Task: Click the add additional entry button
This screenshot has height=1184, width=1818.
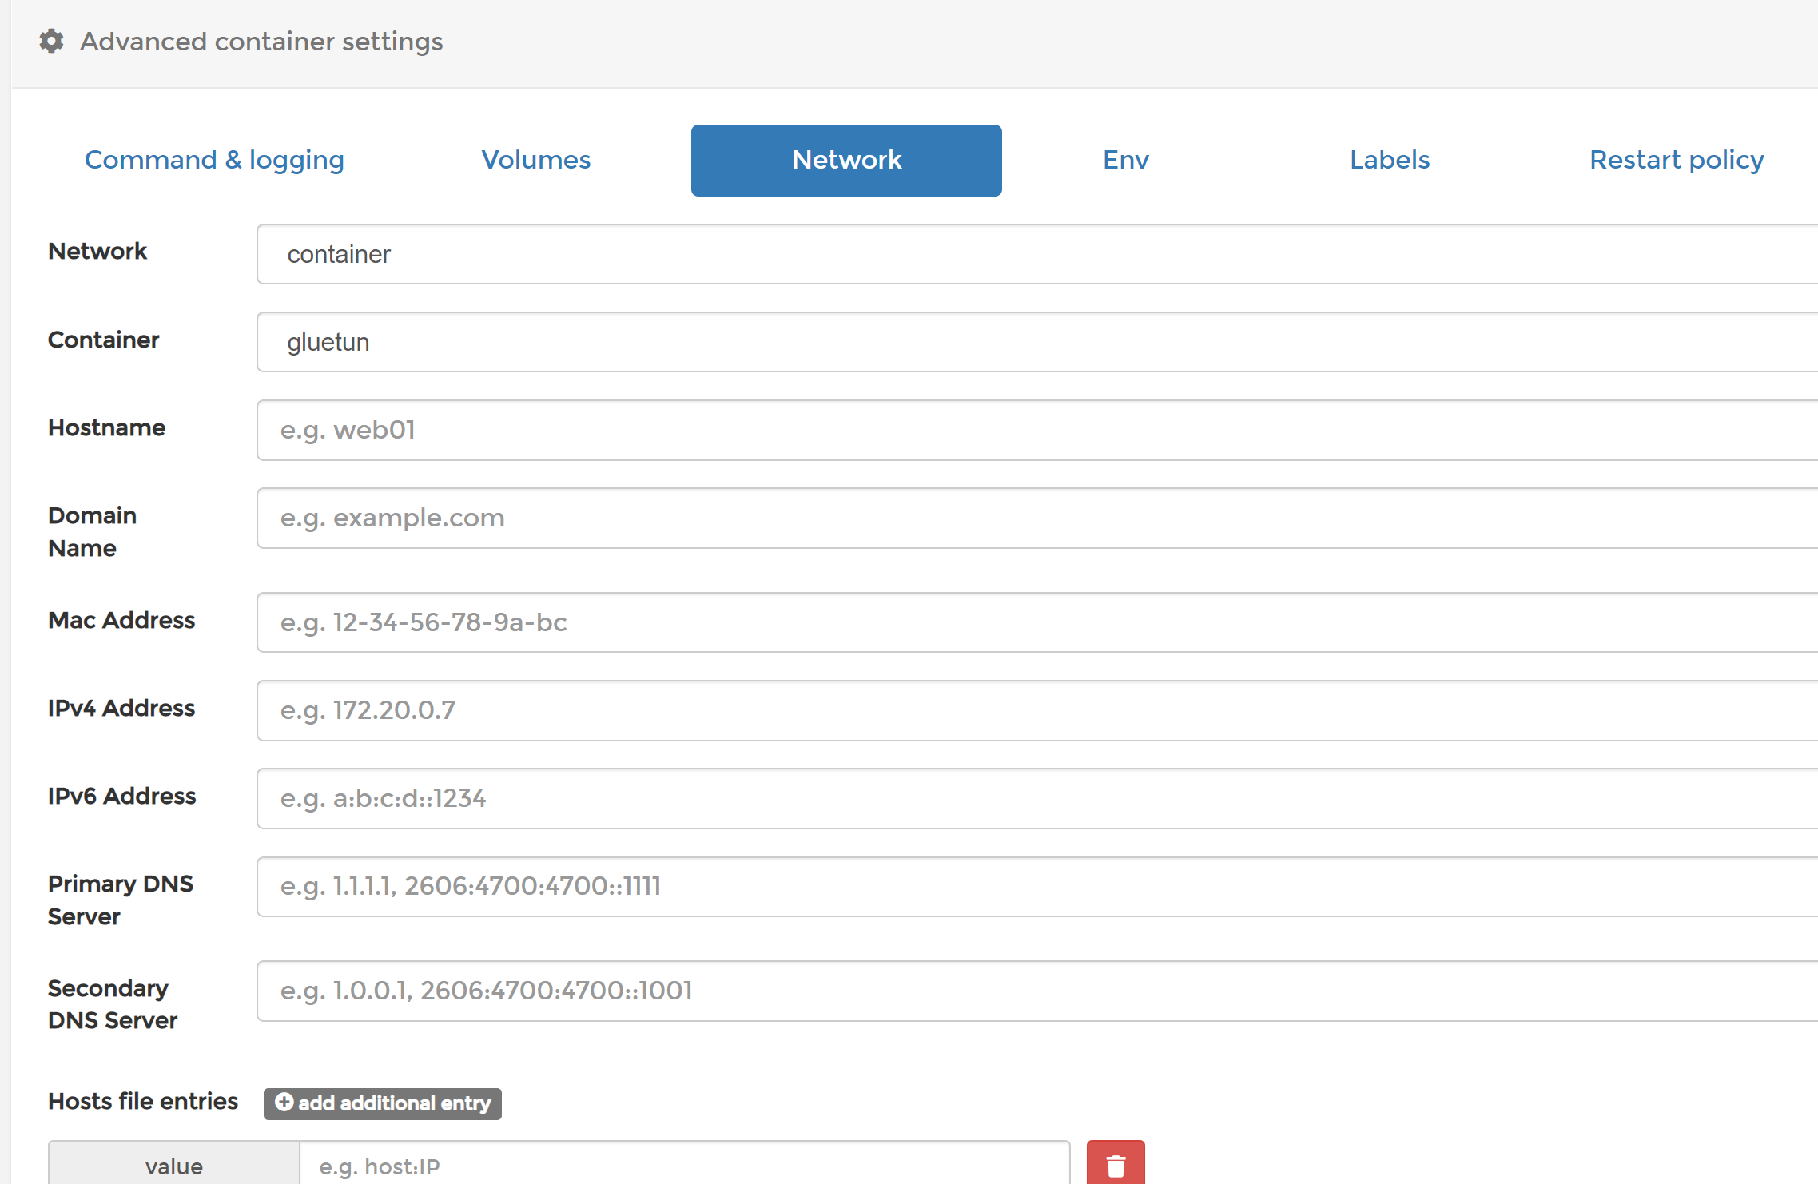Action: [382, 1103]
